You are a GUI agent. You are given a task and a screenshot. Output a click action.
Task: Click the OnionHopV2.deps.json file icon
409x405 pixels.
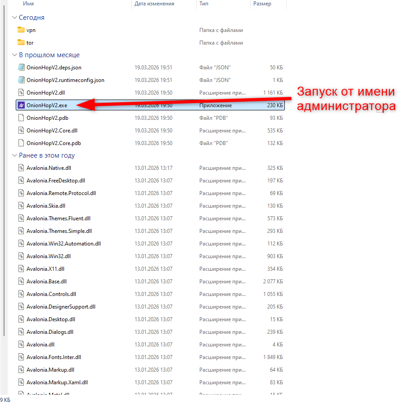[21, 68]
